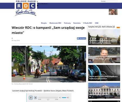This screenshot has height=102, width=122.
Task: Click the audio player progress bar
Action: (48, 98)
